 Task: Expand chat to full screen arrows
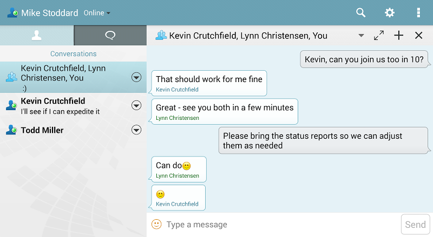pos(379,35)
